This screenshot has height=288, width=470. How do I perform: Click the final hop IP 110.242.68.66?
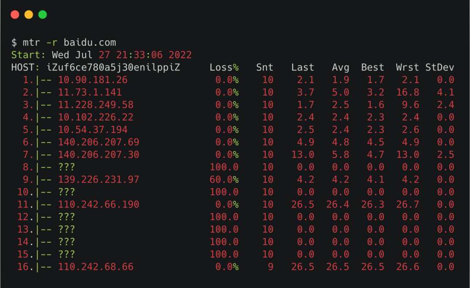click(x=96, y=267)
